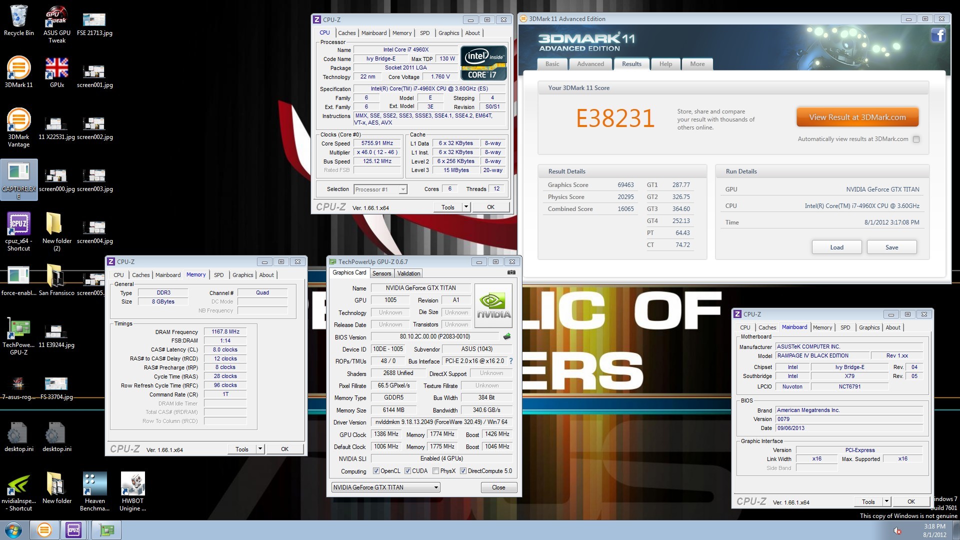The height and width of the screenshot is (540, 960).
Task: Open HWBOT Unigine desktop shortcut
Action: pyautogui.click(x=133, y=491)
